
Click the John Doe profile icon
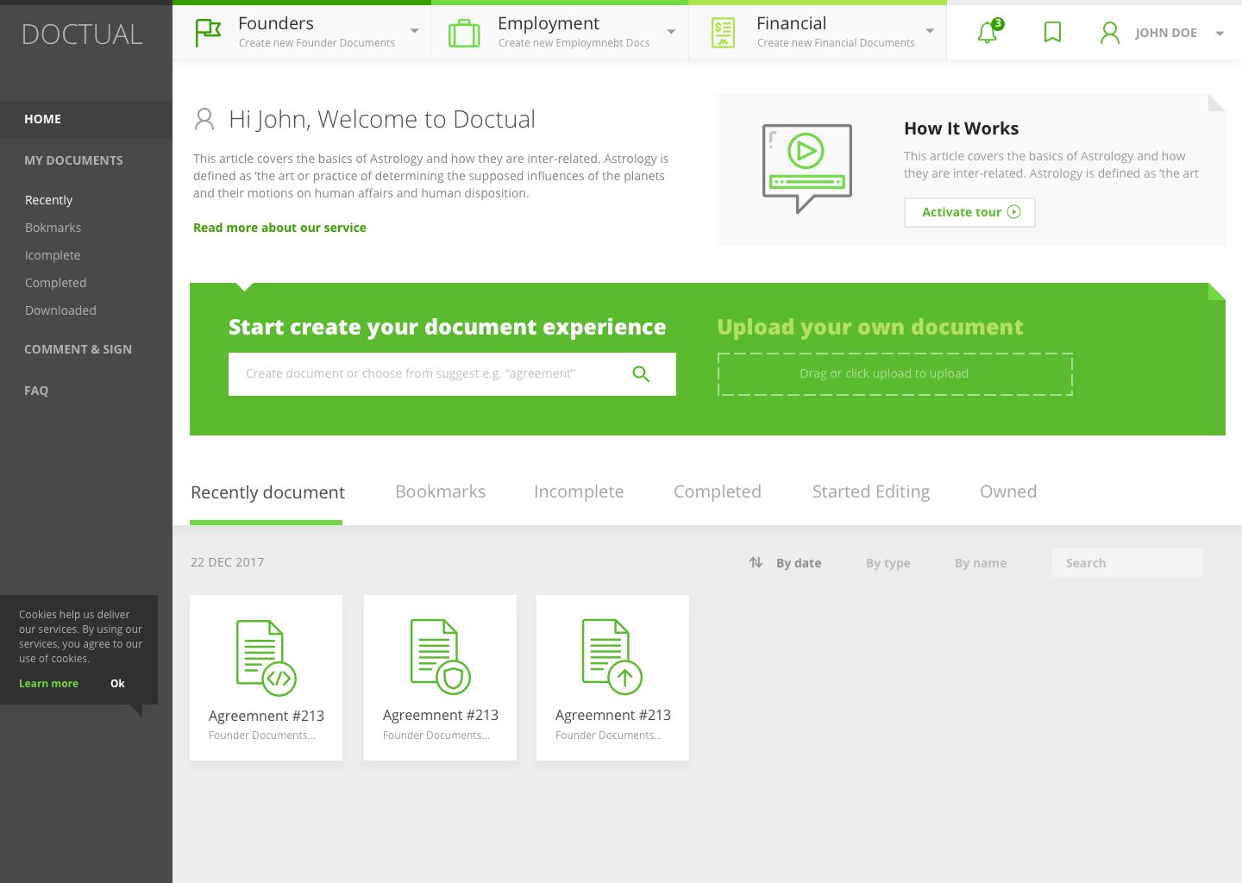coord(1109,33)
